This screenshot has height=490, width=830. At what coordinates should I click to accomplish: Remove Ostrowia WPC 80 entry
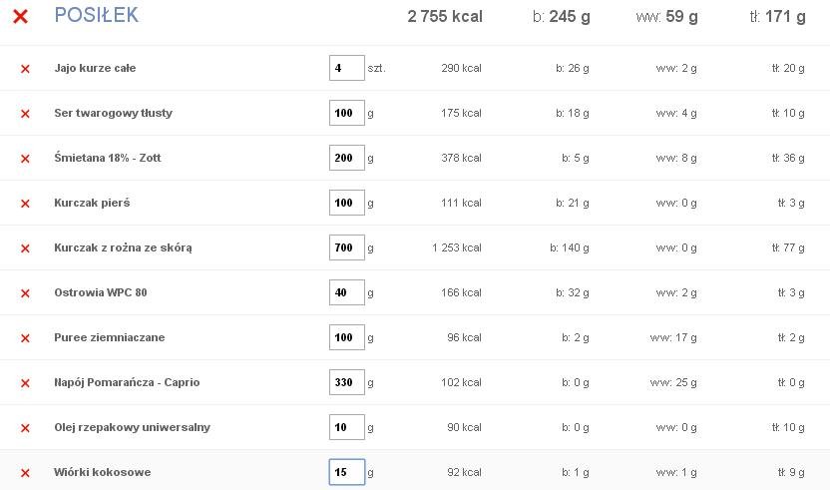click(25, 293)
